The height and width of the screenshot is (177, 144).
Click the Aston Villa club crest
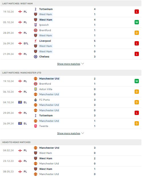tap(36, 89)
